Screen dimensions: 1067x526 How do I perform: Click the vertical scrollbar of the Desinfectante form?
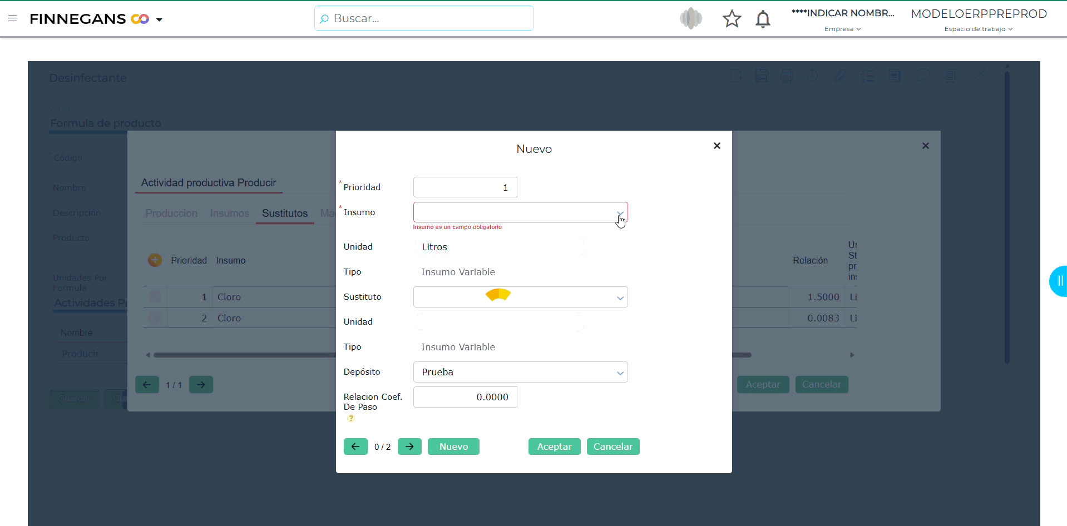1007,217
